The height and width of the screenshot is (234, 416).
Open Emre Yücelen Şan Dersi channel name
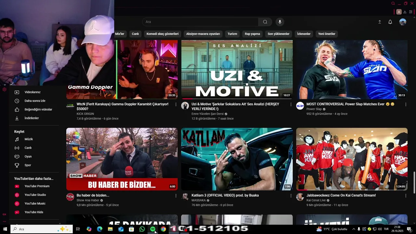[x=207, y=114]
